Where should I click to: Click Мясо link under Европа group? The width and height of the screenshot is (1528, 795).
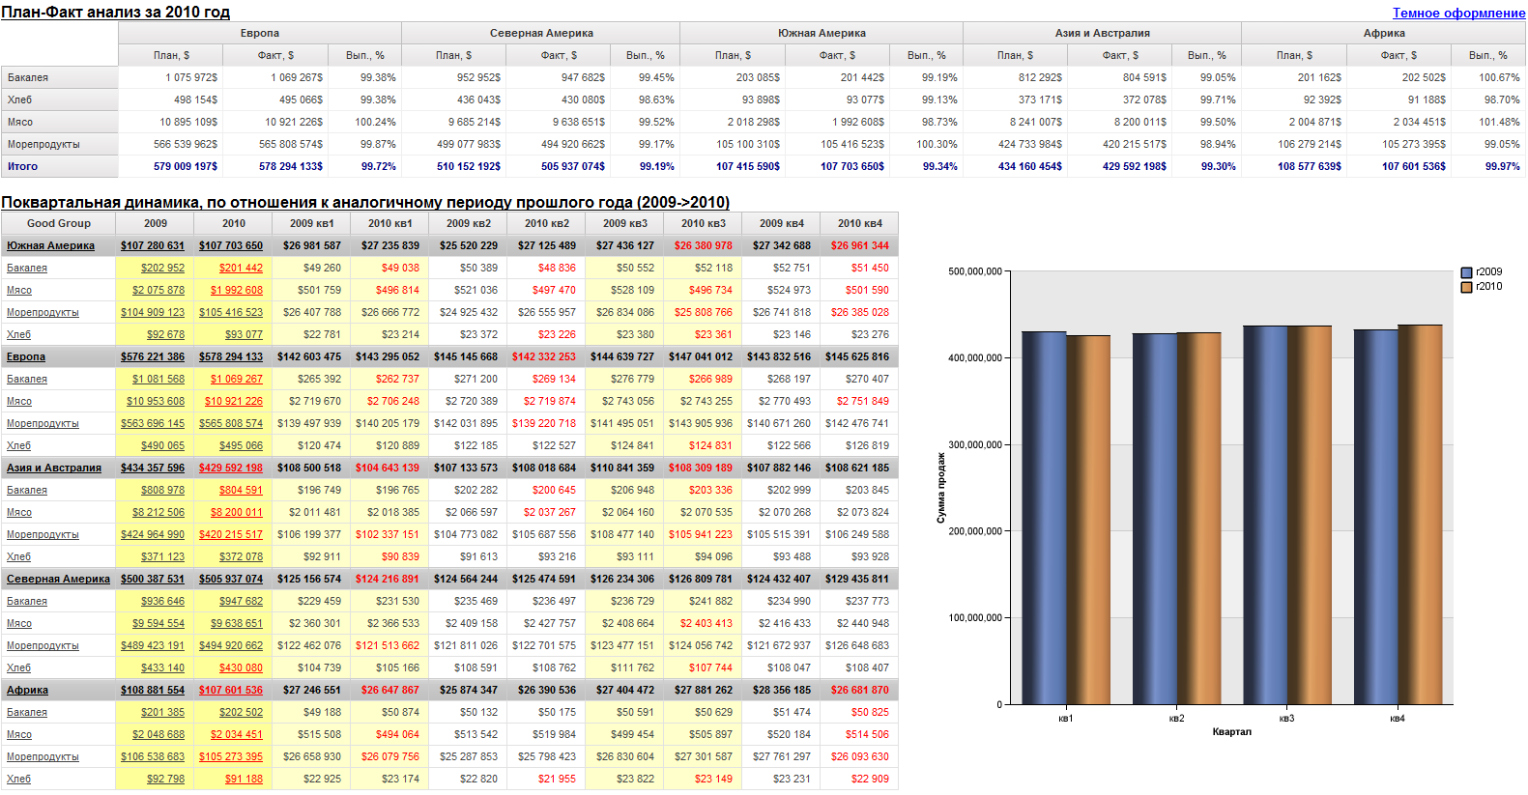click(19, 401)
